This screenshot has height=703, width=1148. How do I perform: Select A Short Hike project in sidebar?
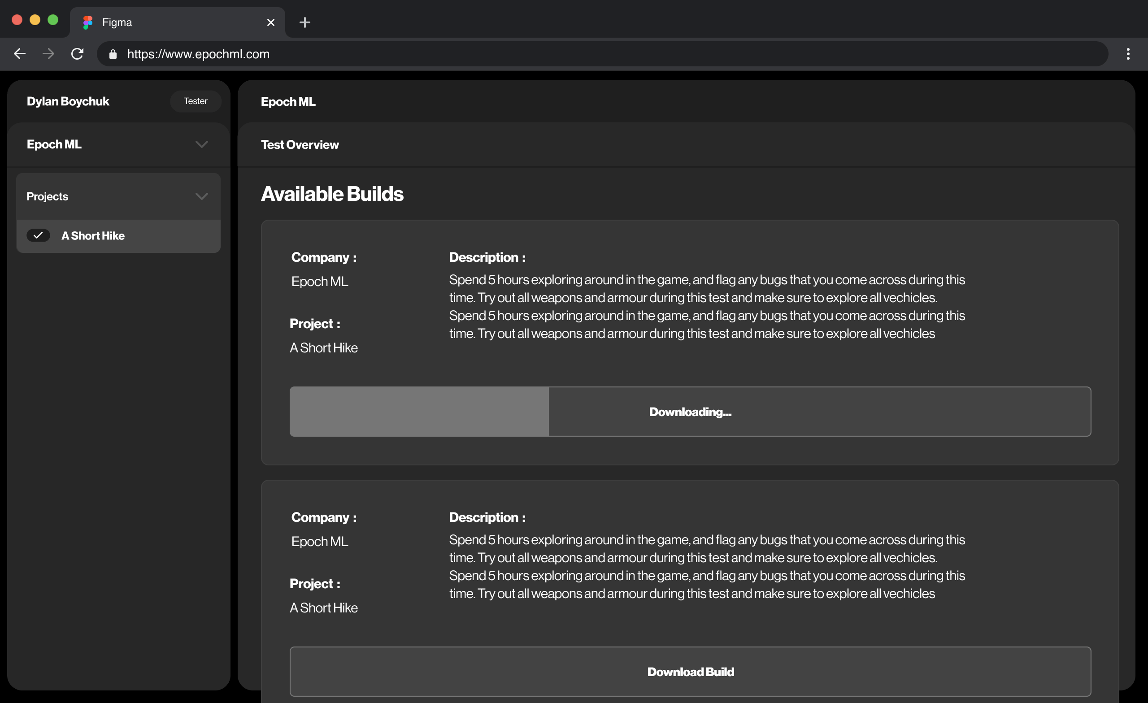pyautogui.click(x=118, y=236)
